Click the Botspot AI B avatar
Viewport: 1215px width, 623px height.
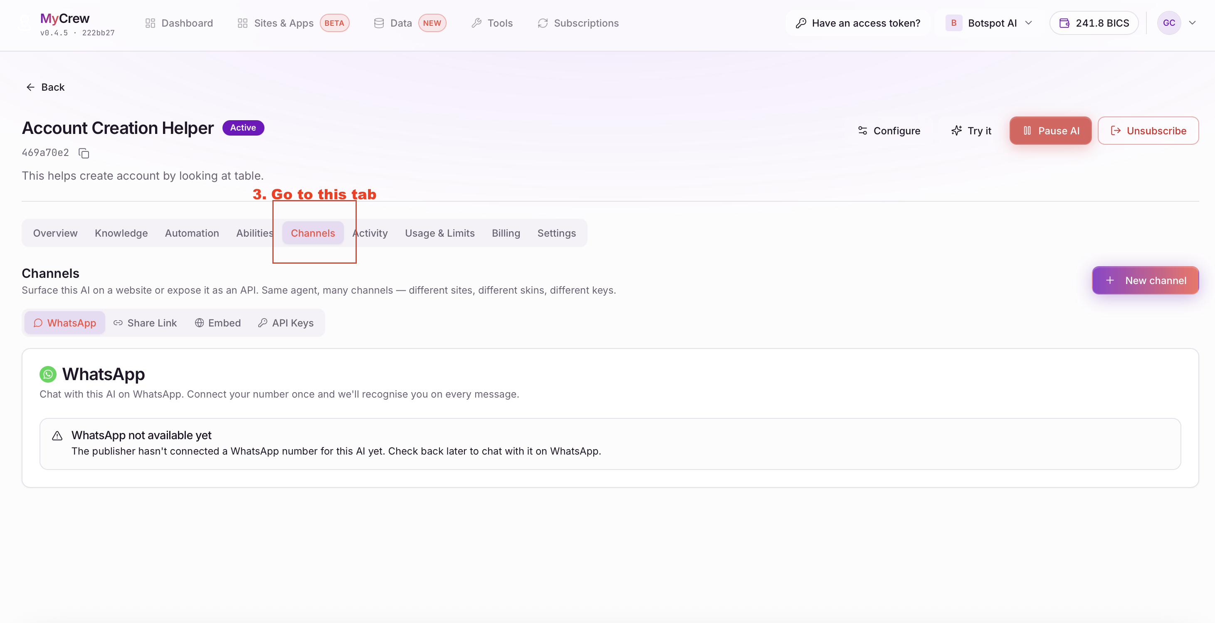(x=953, y=23)
